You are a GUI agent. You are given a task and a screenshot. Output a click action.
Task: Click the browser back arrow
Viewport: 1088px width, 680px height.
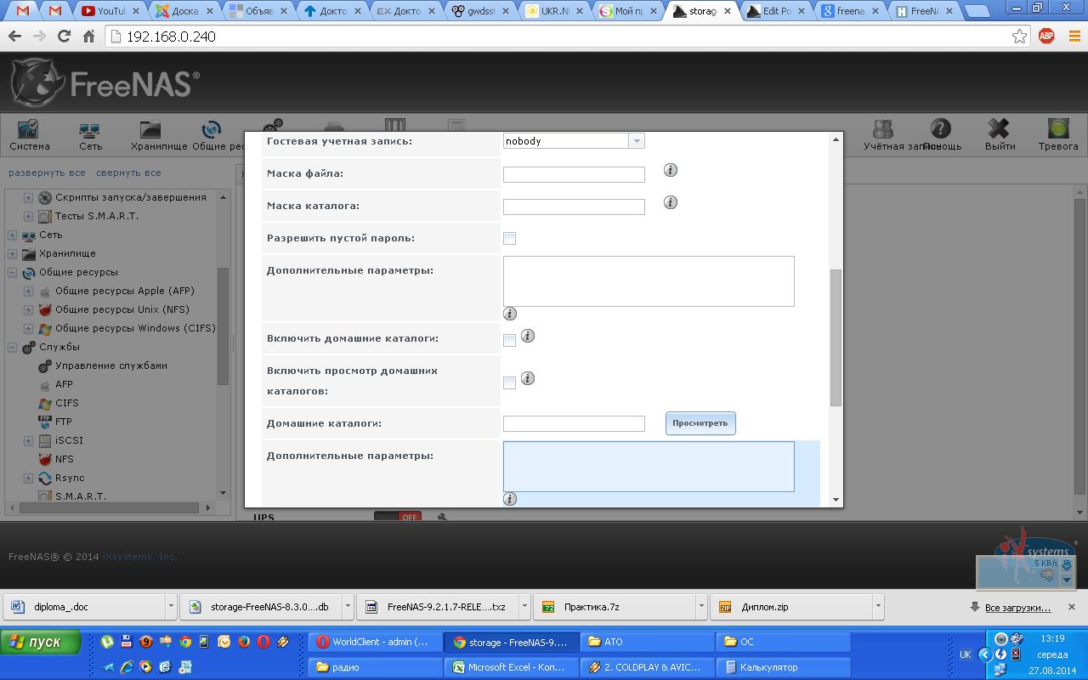(x=14, y=37)
